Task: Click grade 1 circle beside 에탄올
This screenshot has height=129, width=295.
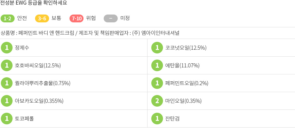Action: [x=157, y=65]
